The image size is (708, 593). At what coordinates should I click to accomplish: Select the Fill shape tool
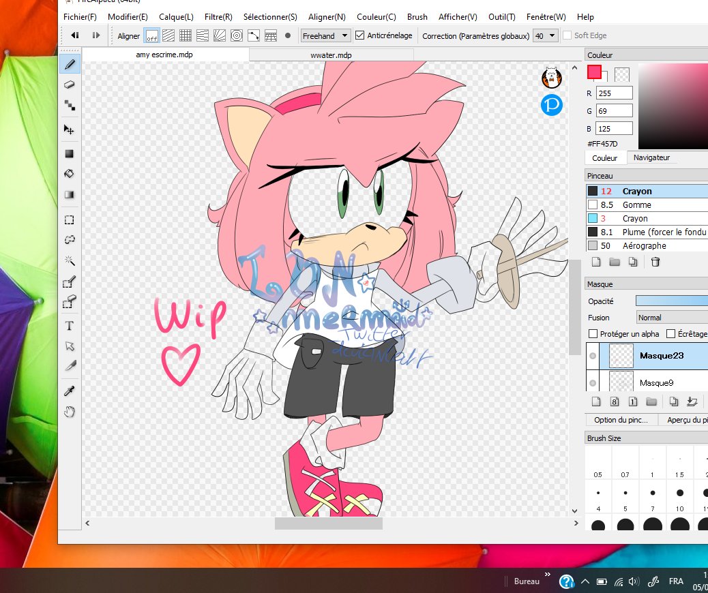click(x=70, y=154)
